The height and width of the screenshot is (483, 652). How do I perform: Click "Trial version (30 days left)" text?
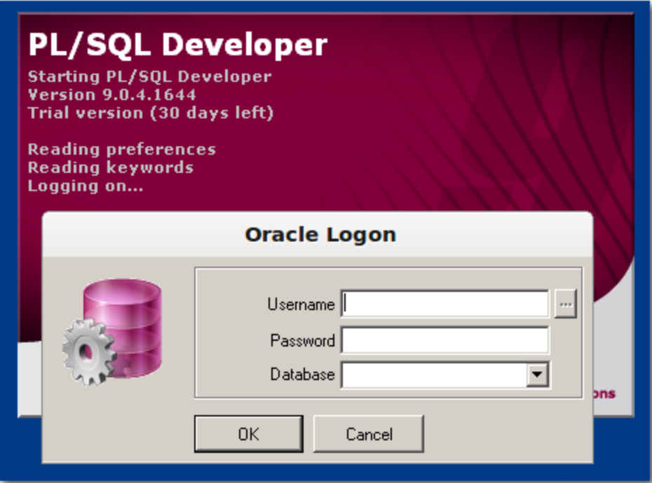tap(151, 113)
